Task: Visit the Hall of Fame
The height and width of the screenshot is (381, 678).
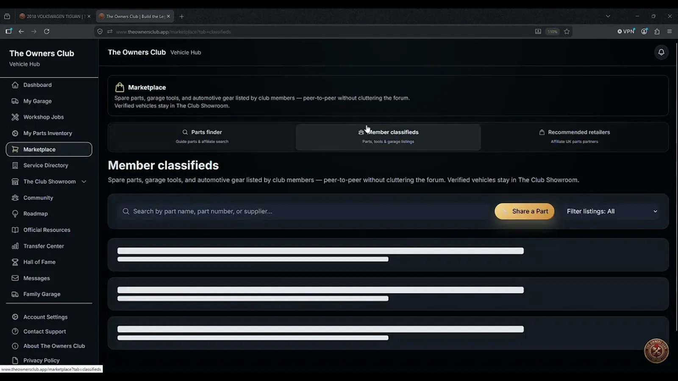Action: pyautogui.click(x=49, y=262)
